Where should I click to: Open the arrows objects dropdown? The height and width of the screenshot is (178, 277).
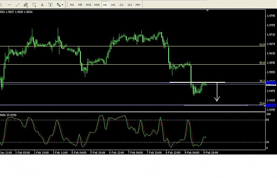(x=60, y=5)
